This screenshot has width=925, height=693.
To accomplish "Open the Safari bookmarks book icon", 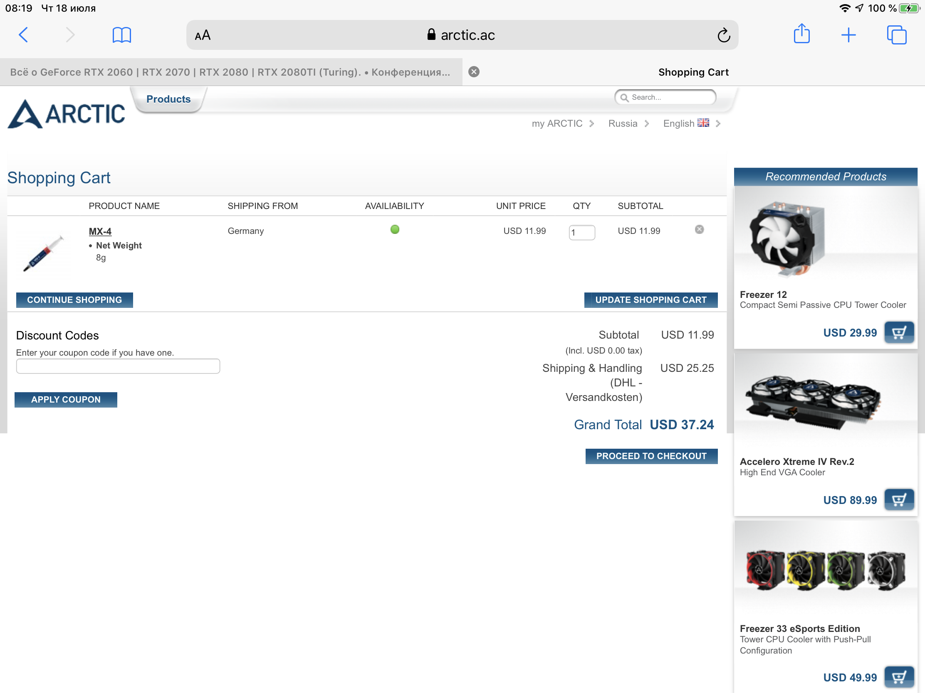I will [x=122, y=35].
